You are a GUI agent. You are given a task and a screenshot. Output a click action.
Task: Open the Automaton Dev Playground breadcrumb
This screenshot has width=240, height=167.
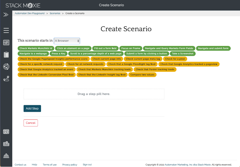point(29,13)
